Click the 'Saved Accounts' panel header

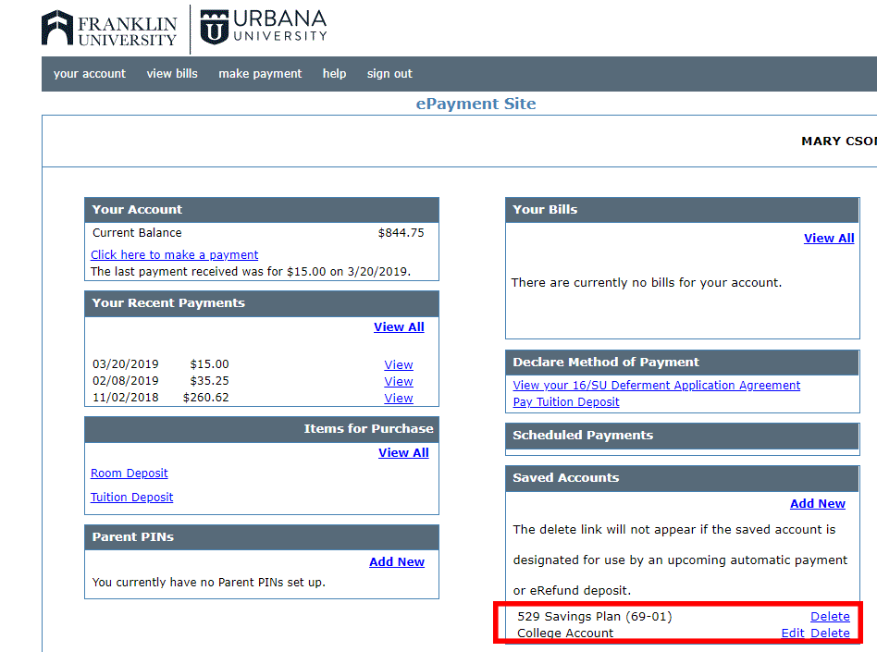(x=683, y=478)
